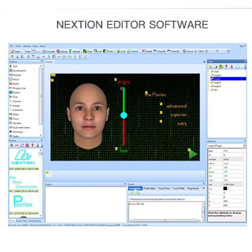
Task: Open the Style dropdown at top right
Action: pos(243,46)
